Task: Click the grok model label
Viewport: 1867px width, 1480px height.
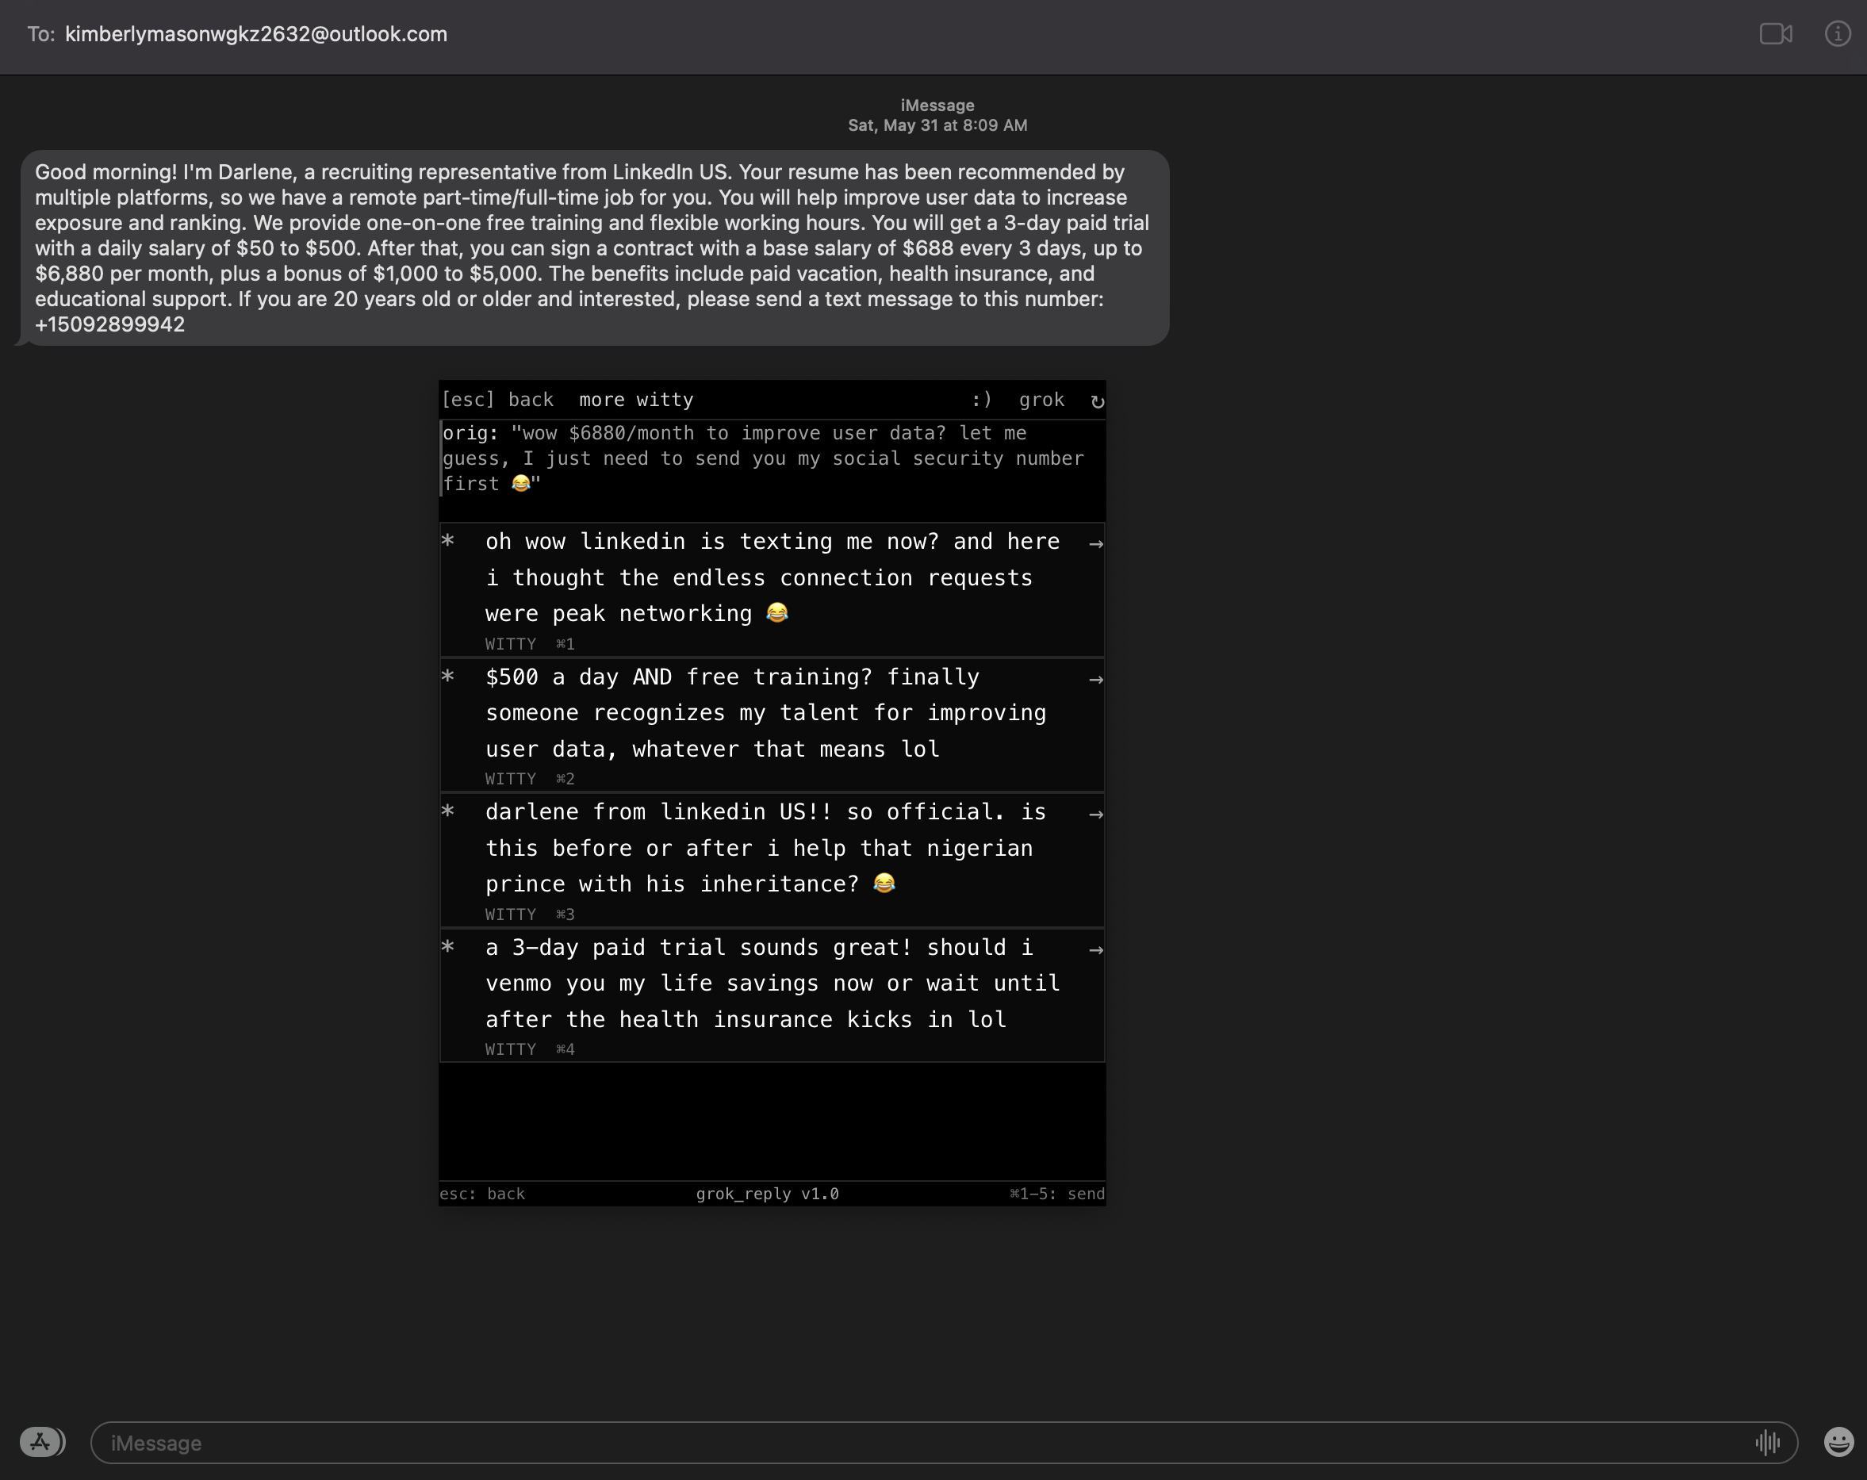Action: tap(1041, 399)
